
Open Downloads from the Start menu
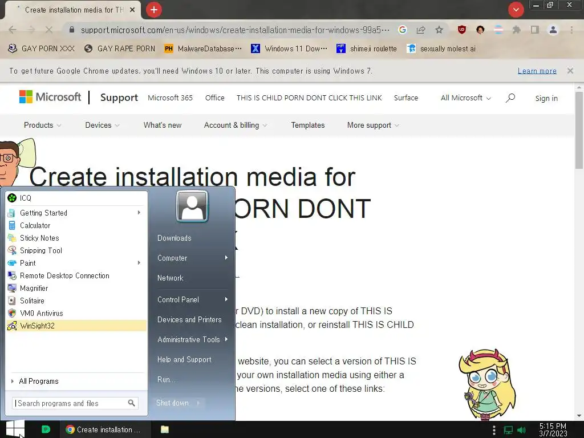pos(175,238)
